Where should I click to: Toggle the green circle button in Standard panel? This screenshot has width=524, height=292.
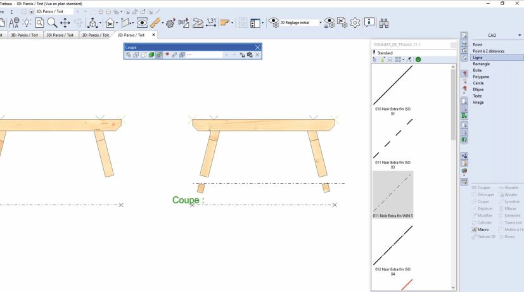click(418, 60)
